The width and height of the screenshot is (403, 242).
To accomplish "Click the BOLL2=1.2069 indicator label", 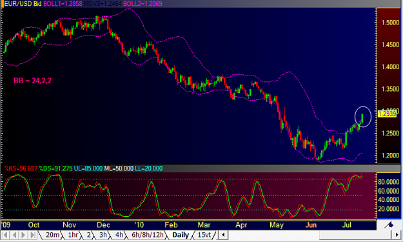I will pos(143,4).
